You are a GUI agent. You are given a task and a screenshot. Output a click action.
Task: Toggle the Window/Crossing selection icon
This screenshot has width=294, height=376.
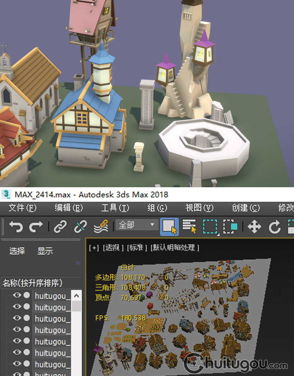point(230,226)
